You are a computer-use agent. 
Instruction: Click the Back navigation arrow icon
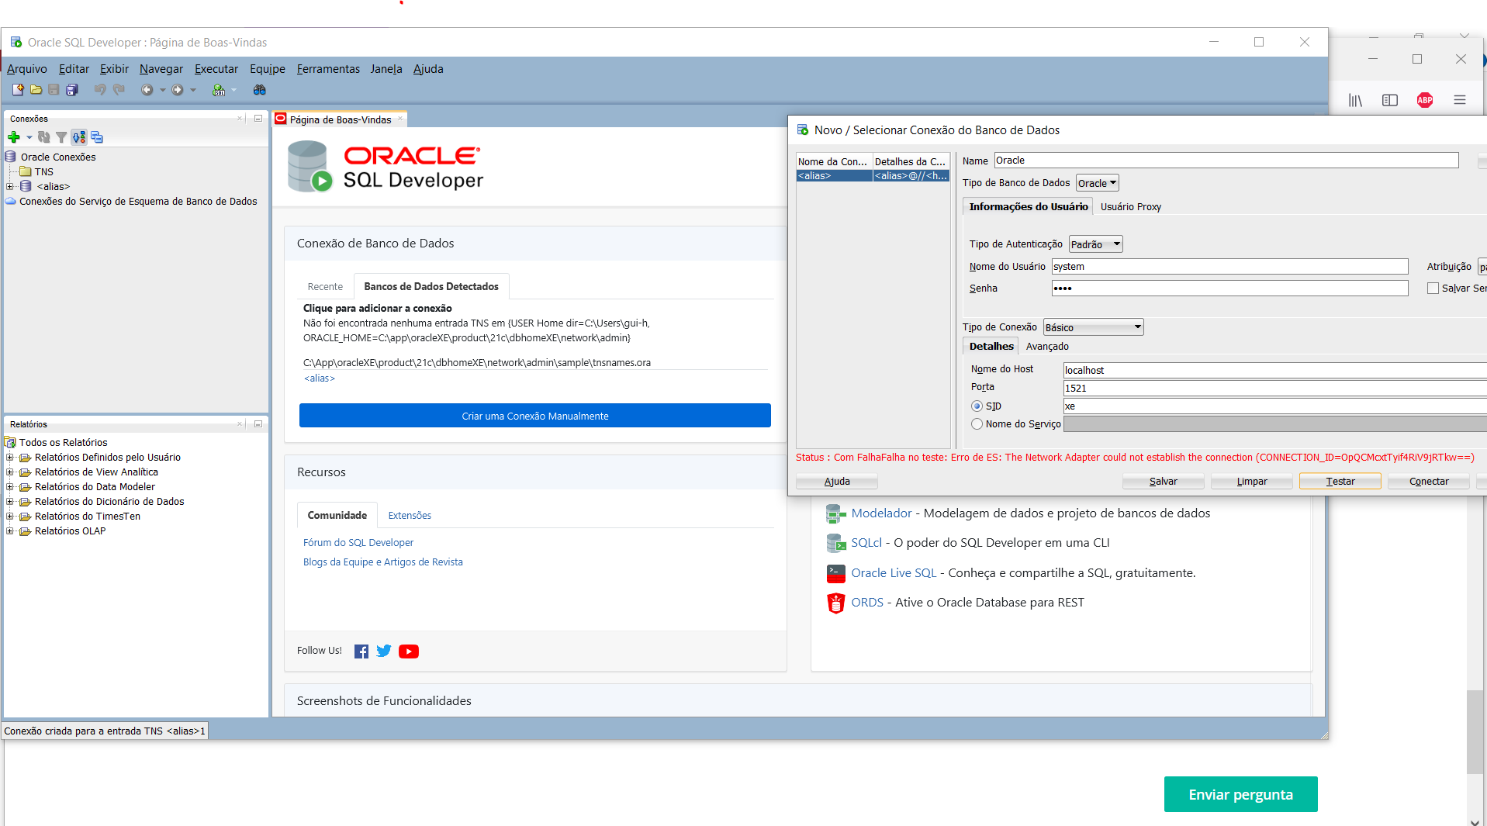pos(147,90)
